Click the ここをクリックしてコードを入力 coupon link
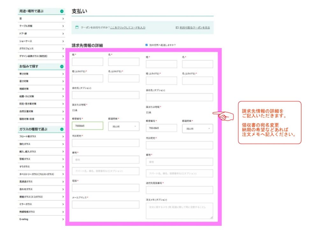Screen dimensions: 326x231 point(128,28)
